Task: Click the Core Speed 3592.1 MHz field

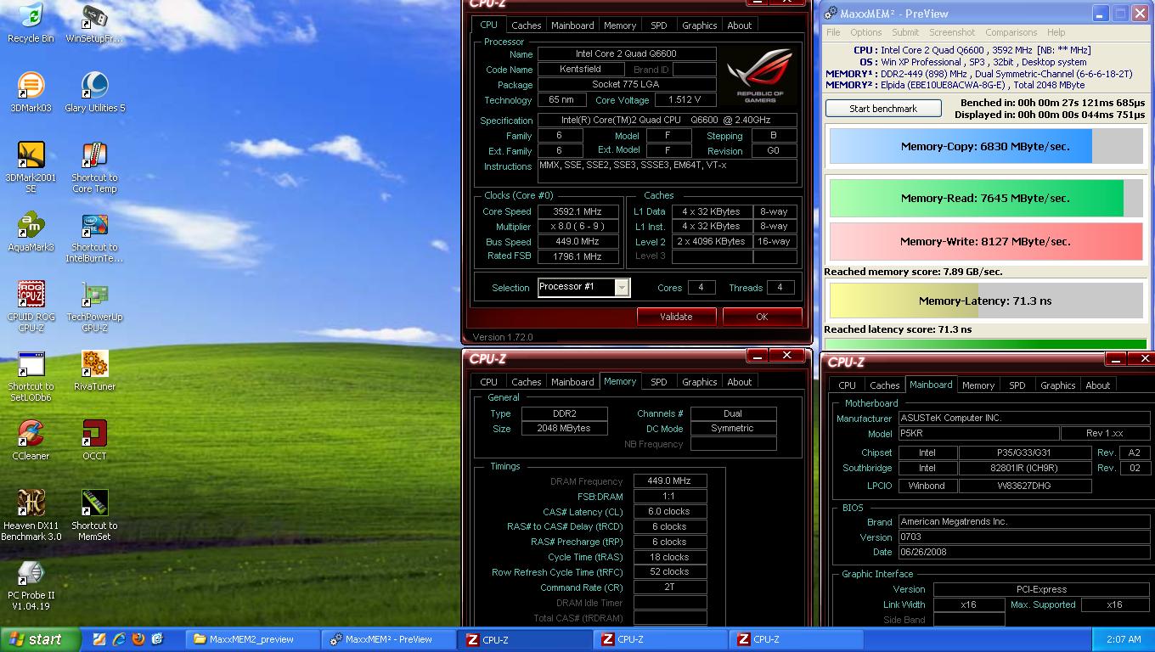Action: (x=577, y=212)
